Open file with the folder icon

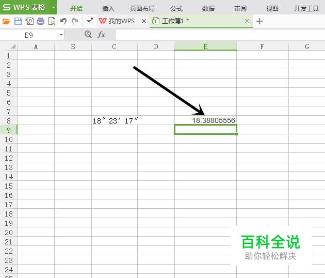pyautogui.click(x=6, y=21)
